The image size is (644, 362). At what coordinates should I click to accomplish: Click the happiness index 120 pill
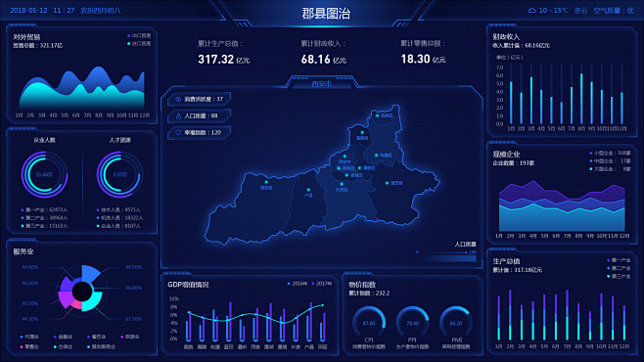pyautogui.click(x=200, y=132)
